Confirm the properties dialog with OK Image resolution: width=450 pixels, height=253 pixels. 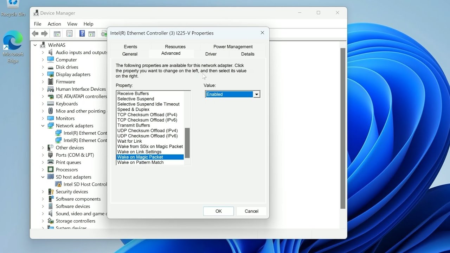point(218,211)
